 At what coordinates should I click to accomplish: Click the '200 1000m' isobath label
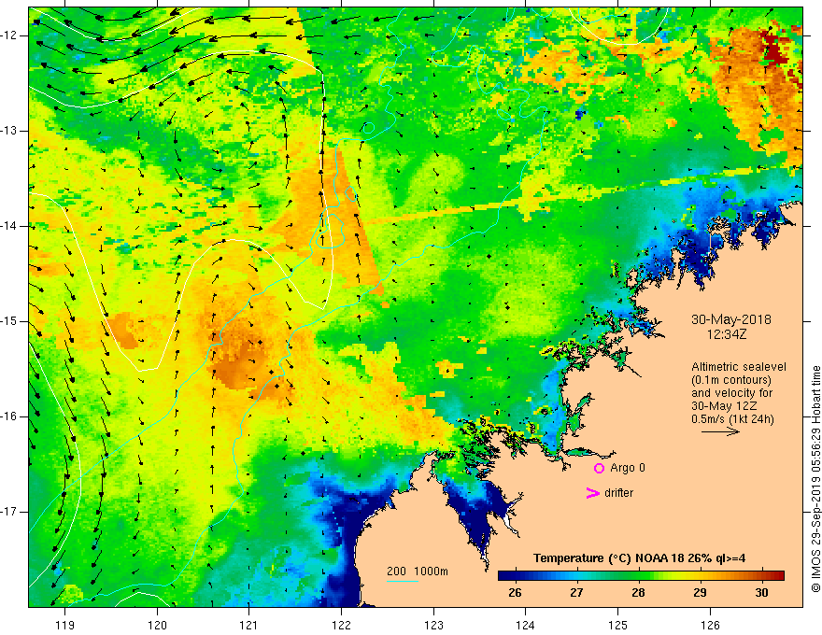[418, 571]
